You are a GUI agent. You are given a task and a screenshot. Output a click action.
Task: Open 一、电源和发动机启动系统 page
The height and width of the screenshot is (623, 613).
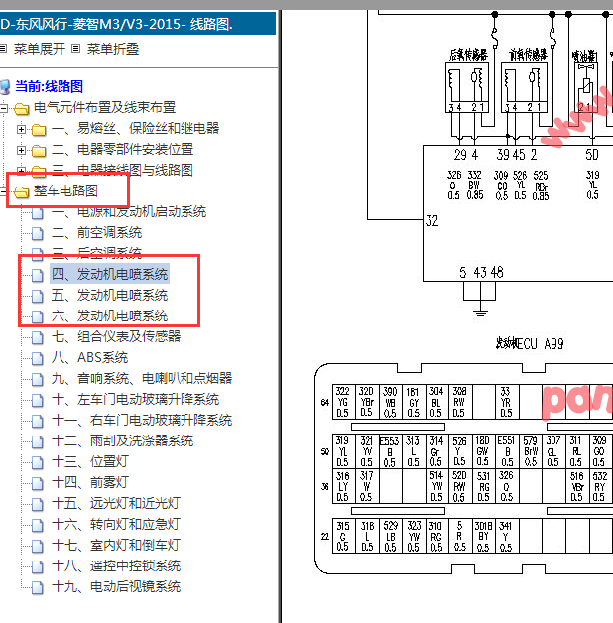129,211
